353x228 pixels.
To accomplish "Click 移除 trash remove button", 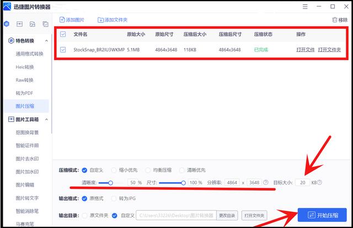I will tap(340, 20).
